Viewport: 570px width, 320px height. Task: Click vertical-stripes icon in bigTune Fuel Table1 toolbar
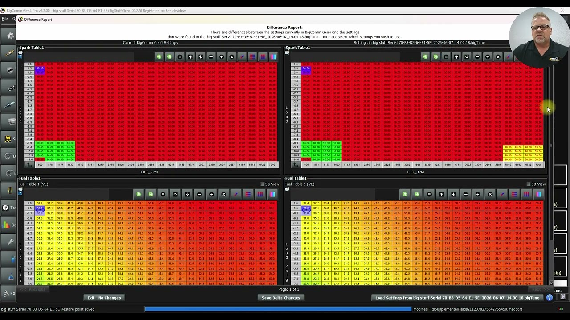[526, 194]
